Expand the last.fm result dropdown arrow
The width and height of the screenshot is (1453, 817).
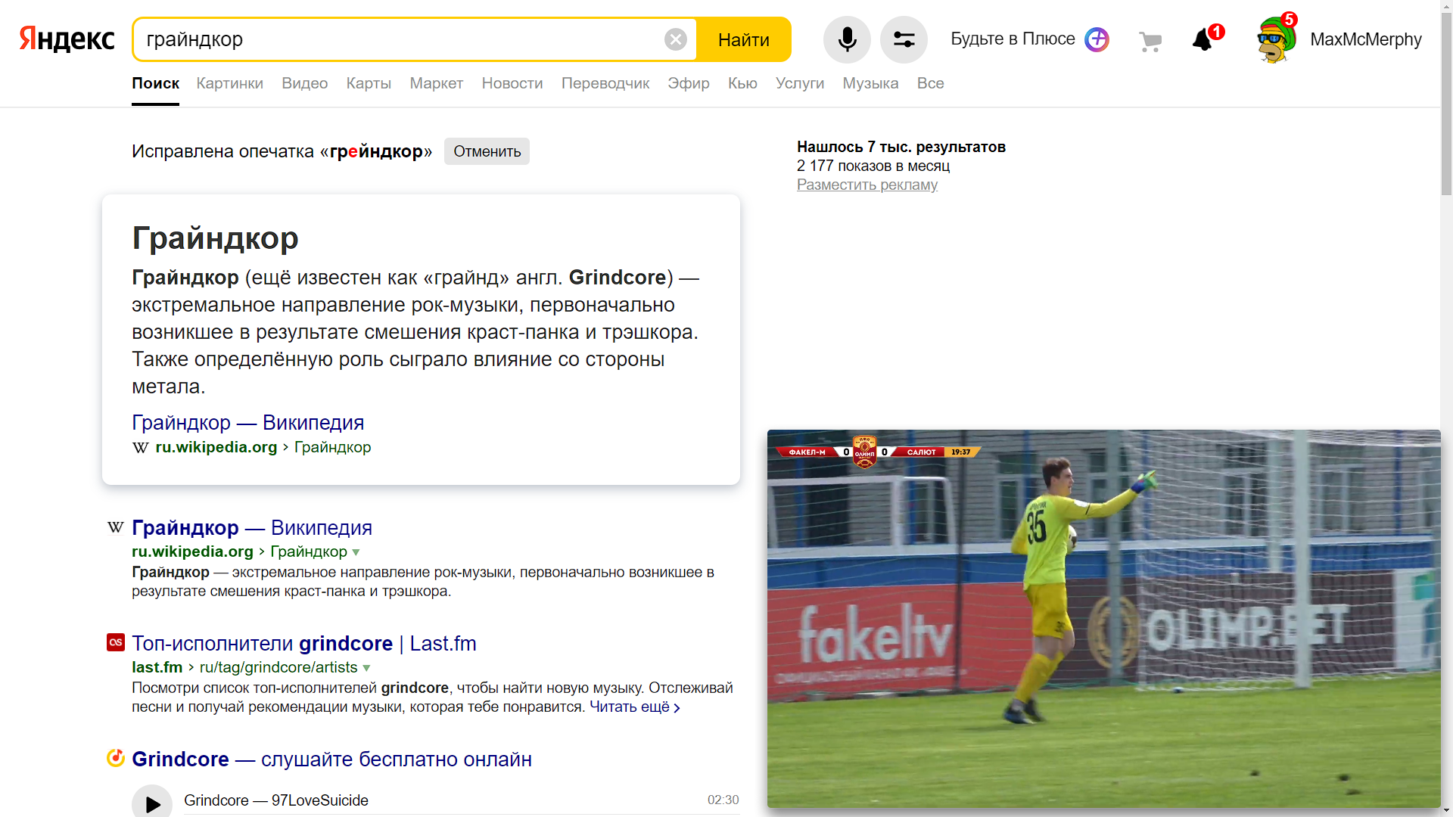point(367,668)
